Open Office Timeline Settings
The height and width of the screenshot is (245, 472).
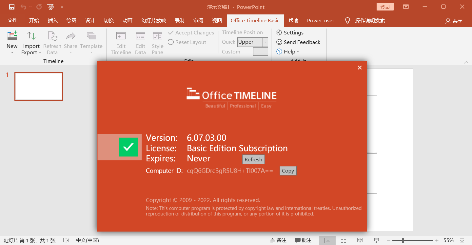click(290, 33)
